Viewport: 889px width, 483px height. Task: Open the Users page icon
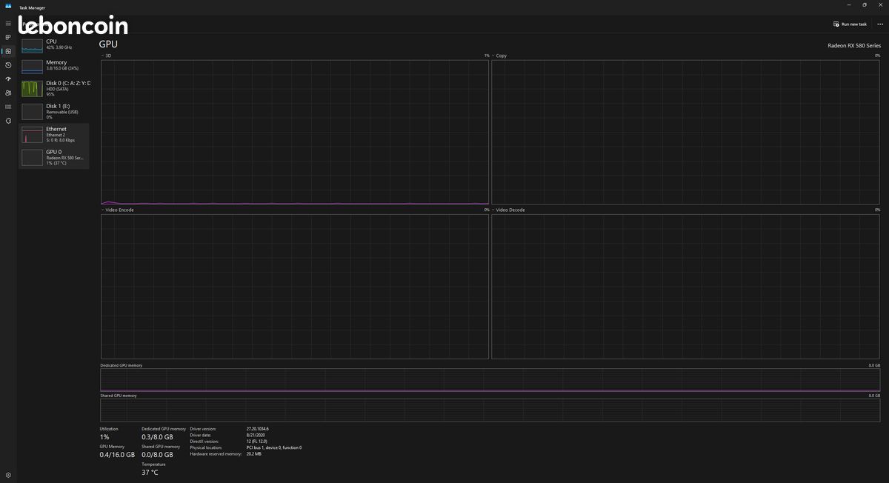point(8,93)
